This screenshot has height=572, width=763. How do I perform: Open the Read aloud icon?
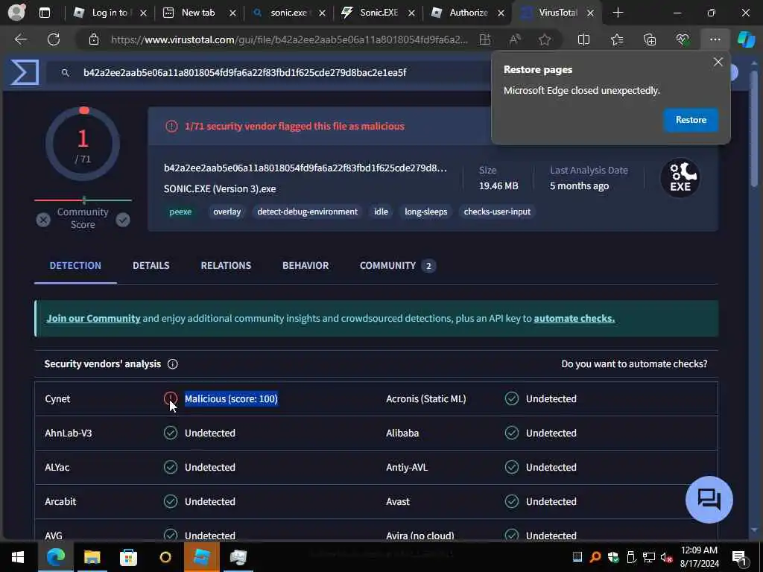(515, 39)
